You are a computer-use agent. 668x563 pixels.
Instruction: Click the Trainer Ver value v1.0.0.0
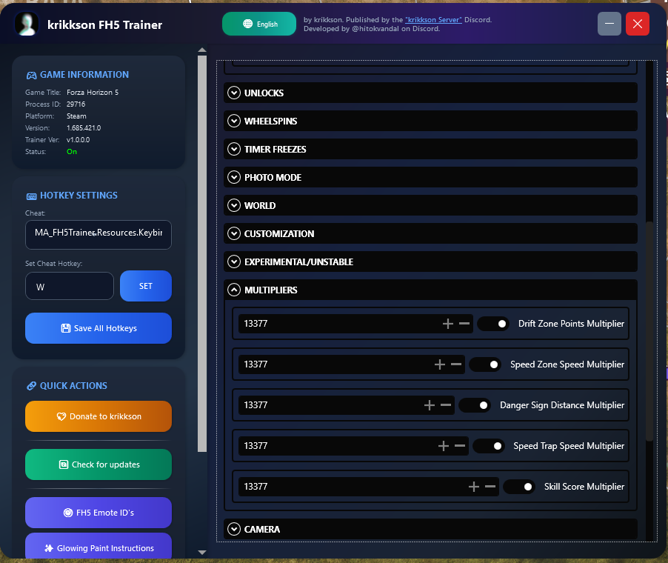tap(78, 140)
